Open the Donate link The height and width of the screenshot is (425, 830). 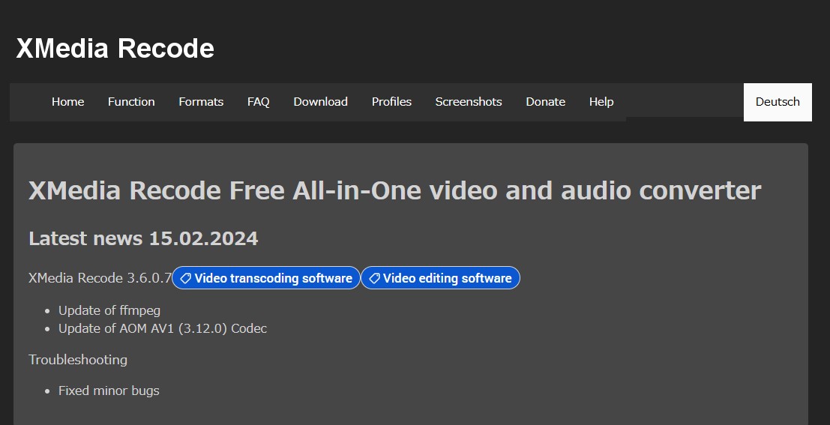click(x=545, y=102)
